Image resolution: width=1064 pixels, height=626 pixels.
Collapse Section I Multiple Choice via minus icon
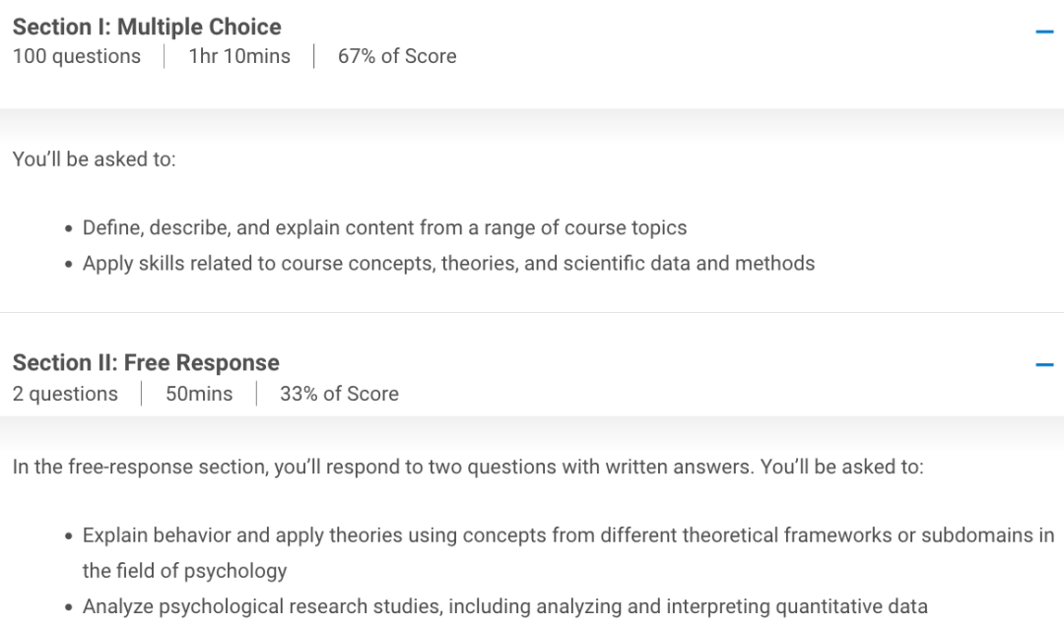1044,31
